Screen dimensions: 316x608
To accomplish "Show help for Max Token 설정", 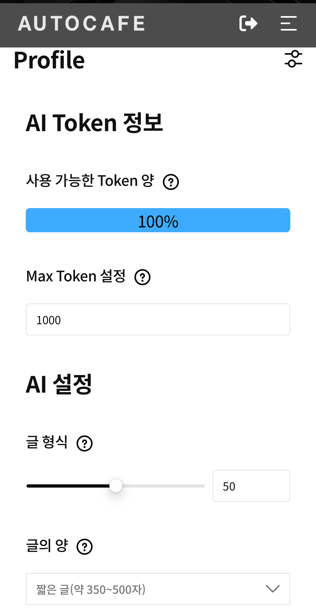I will (143, 277).
